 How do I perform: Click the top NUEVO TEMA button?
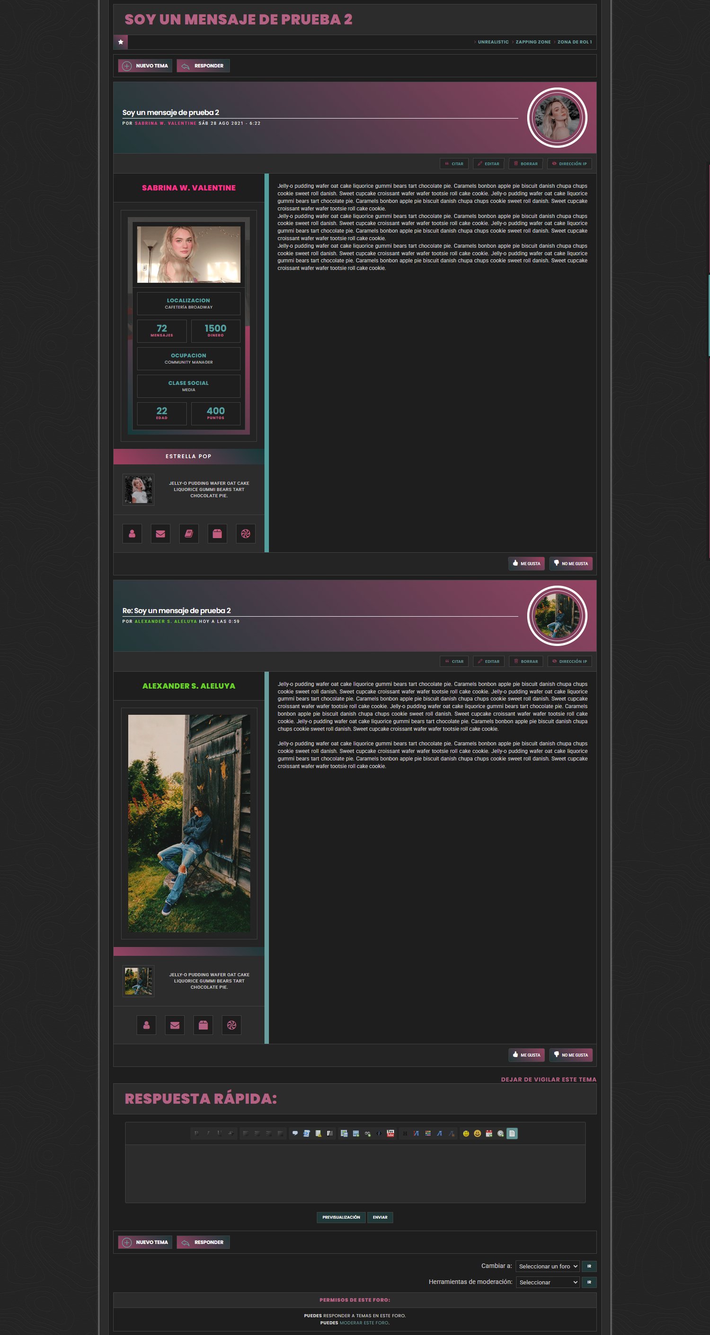145,66
